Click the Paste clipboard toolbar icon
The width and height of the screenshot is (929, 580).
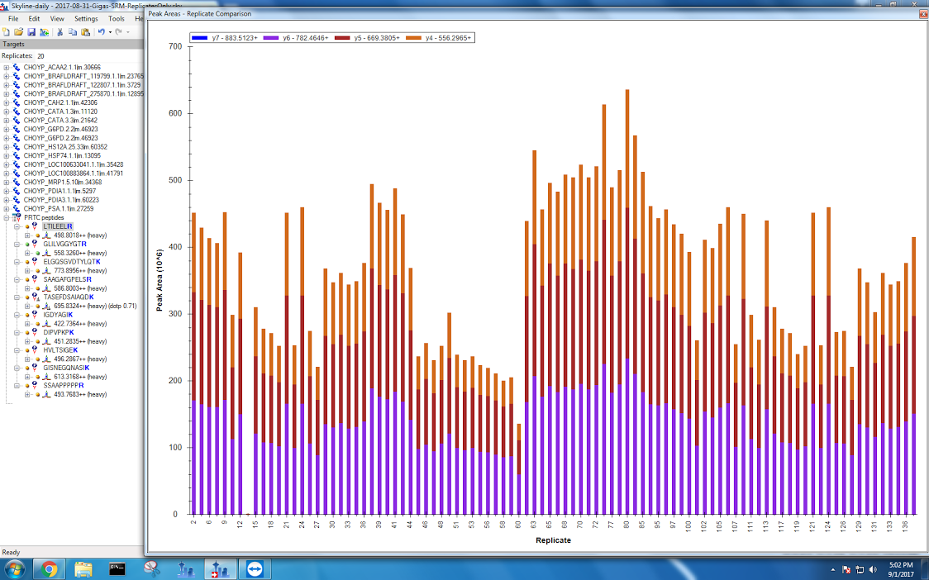click(84, 31)
